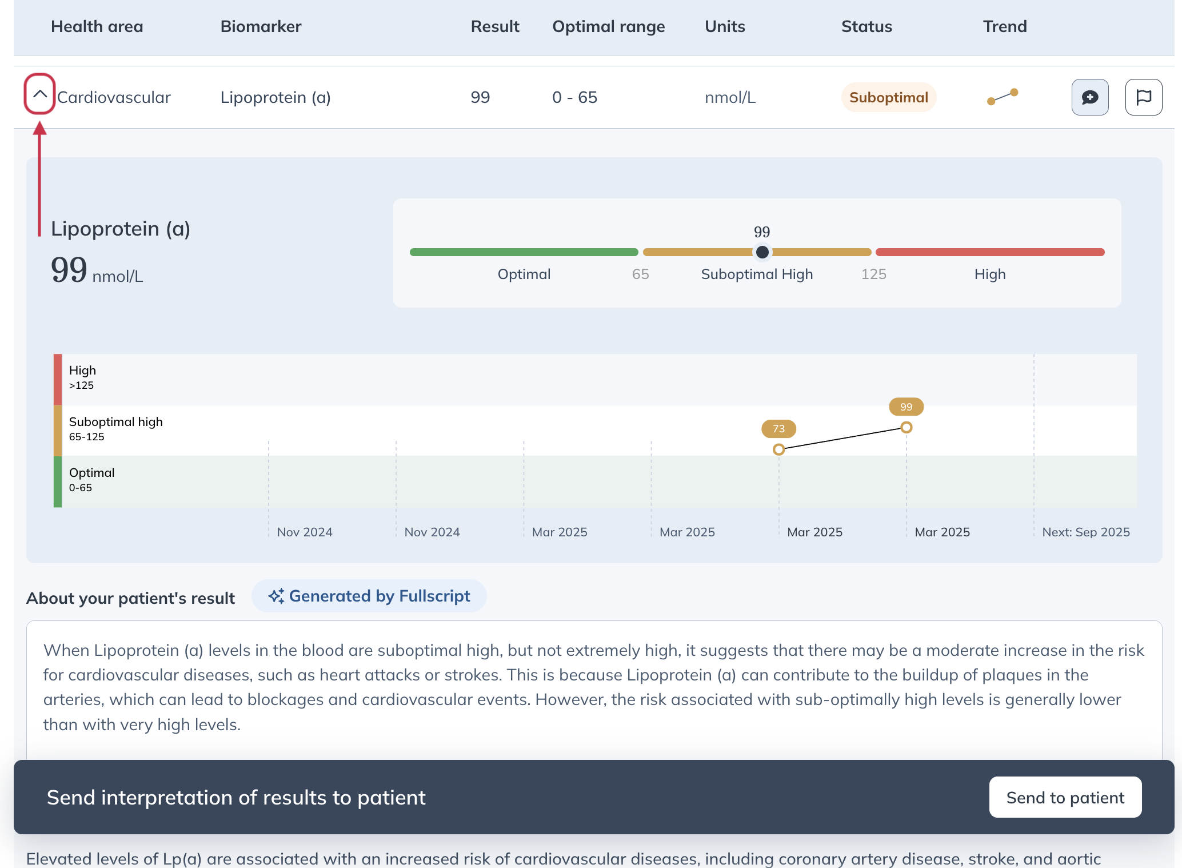
Task: Click the interpretation paragraph text box
Action: (x=594, y=689)
